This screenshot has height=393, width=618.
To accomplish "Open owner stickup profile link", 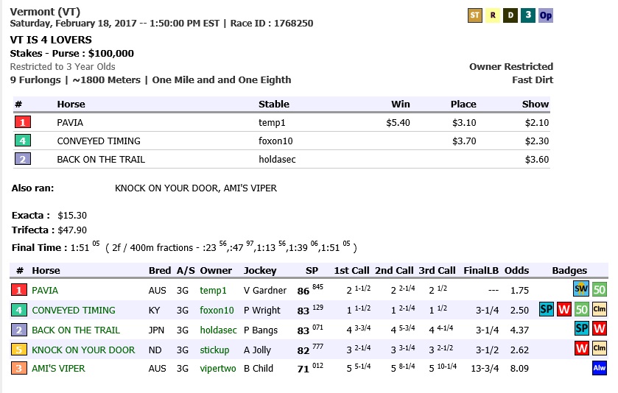I will tap(214, 350).
